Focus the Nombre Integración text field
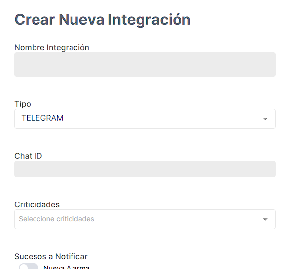289x269 pixels. pos(145,65)
